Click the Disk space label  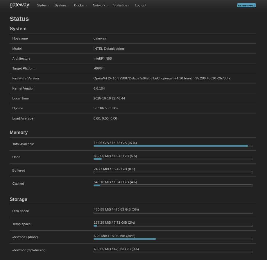(21, 211)
